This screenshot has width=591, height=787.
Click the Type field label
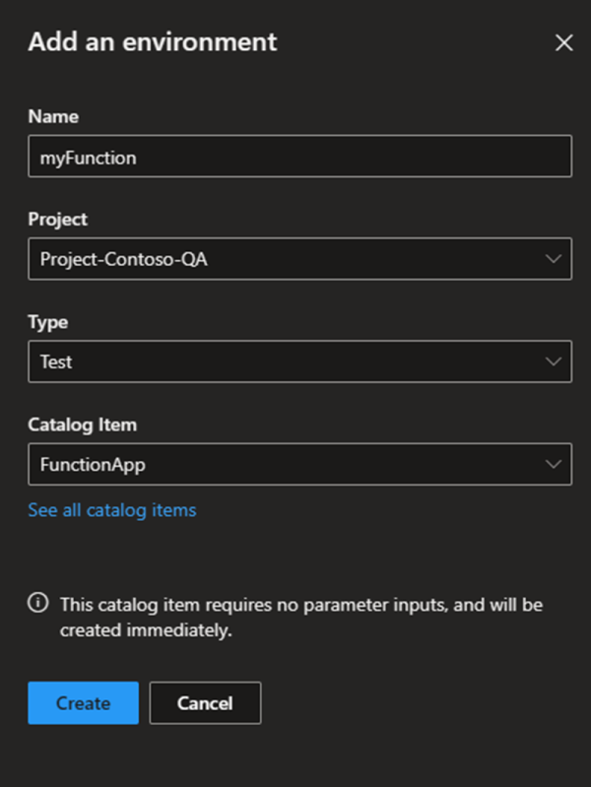(x=48, y=321)
